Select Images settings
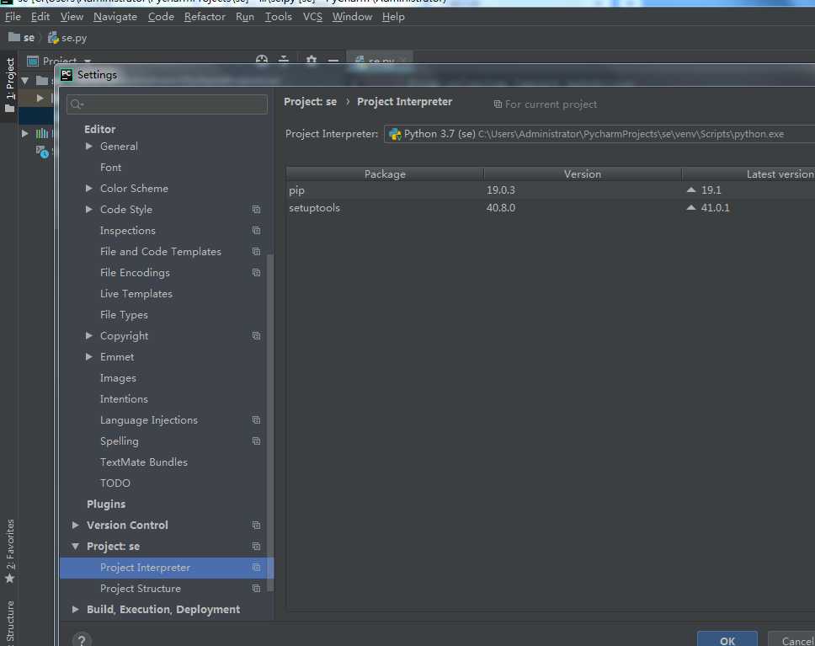The width and height of the screenshot is (815, 646). tap(118, 378)
